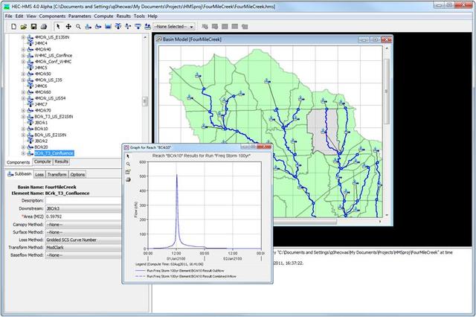
Task: Open the Tools menu
Action: tap(139, 16)
